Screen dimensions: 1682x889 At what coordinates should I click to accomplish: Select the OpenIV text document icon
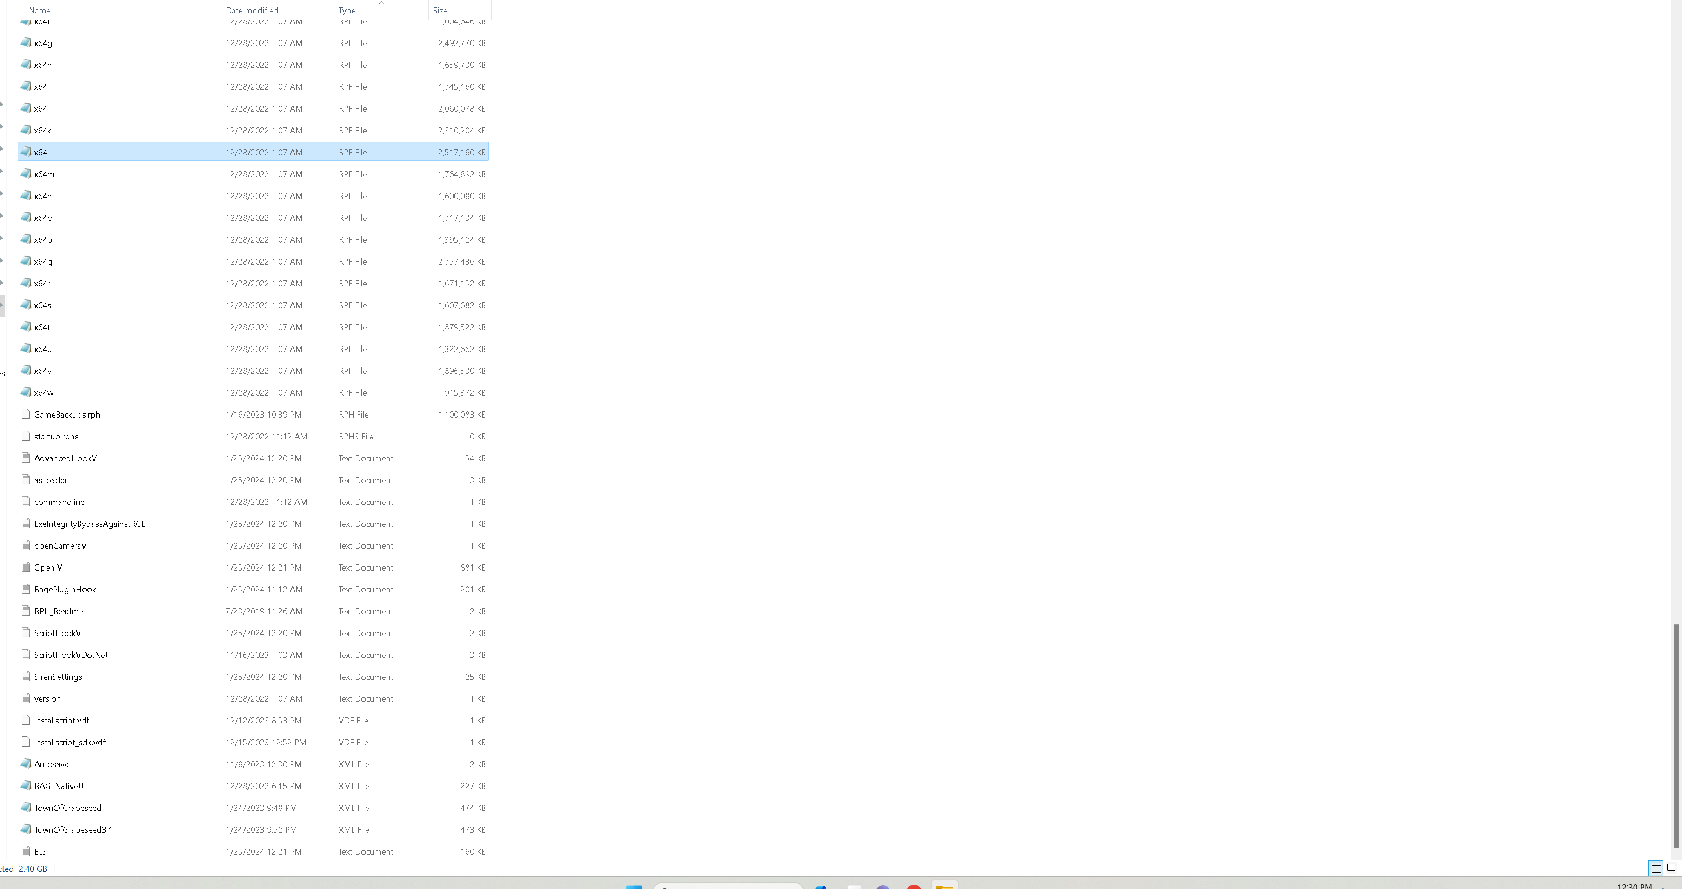[26, 567]
